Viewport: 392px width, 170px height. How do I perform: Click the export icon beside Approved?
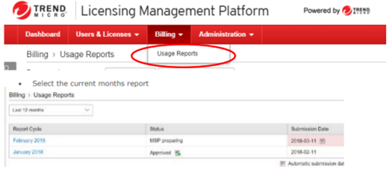[x=177, y=153]
